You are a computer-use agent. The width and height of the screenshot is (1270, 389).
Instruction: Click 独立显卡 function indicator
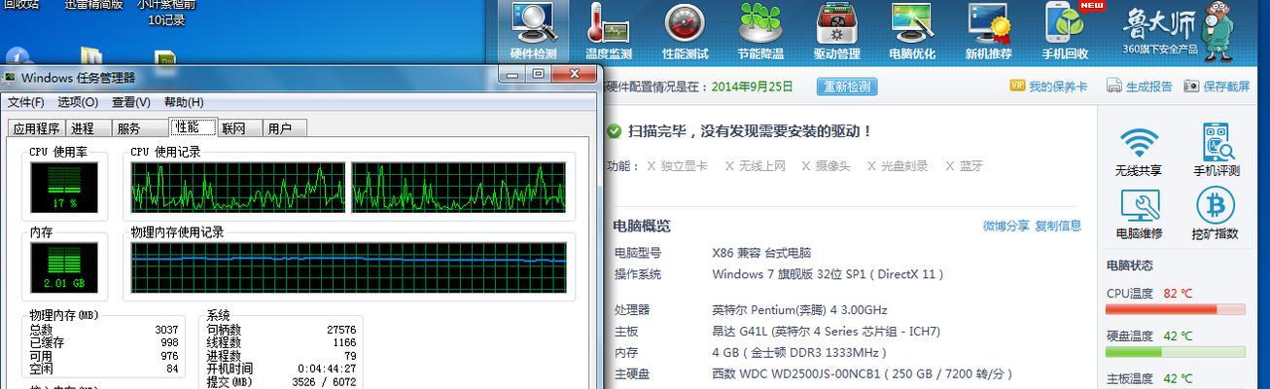coord(677,166)
